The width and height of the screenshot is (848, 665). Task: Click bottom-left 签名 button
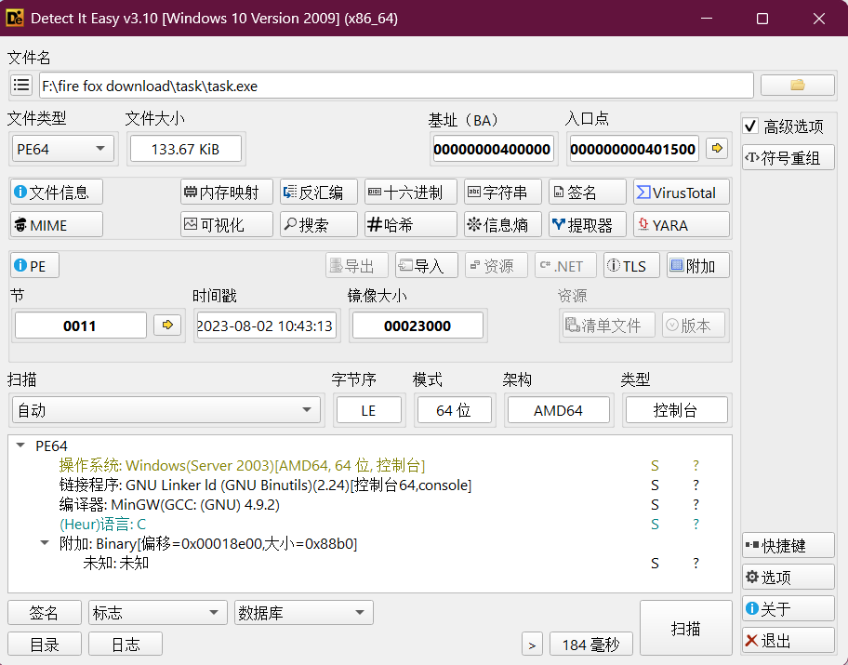point(45,613)
